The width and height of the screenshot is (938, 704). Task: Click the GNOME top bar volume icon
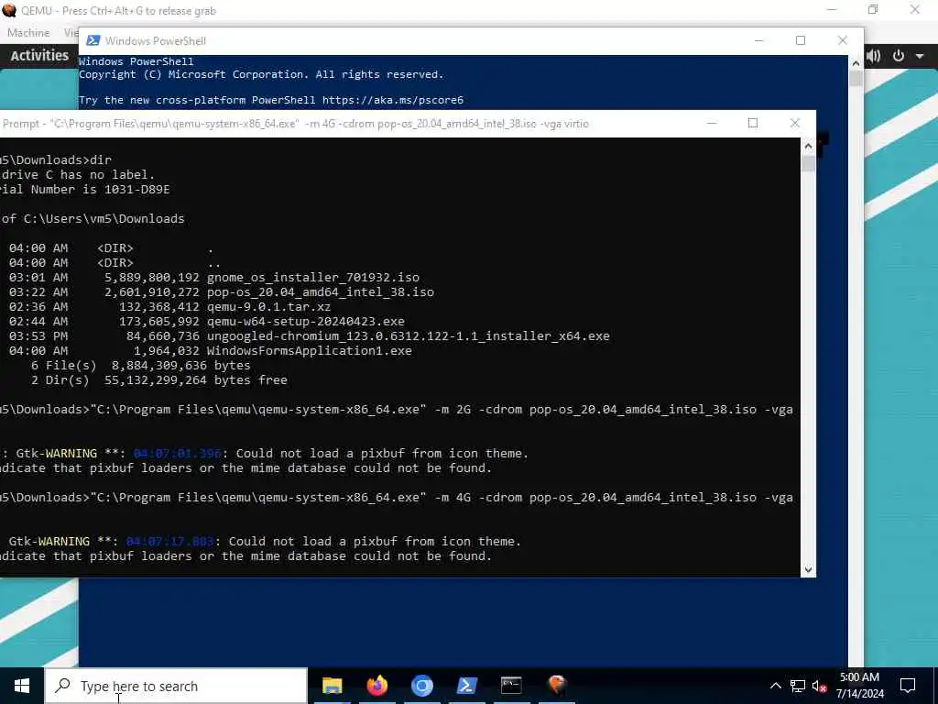pyautogui.click(x=873, y=56)
